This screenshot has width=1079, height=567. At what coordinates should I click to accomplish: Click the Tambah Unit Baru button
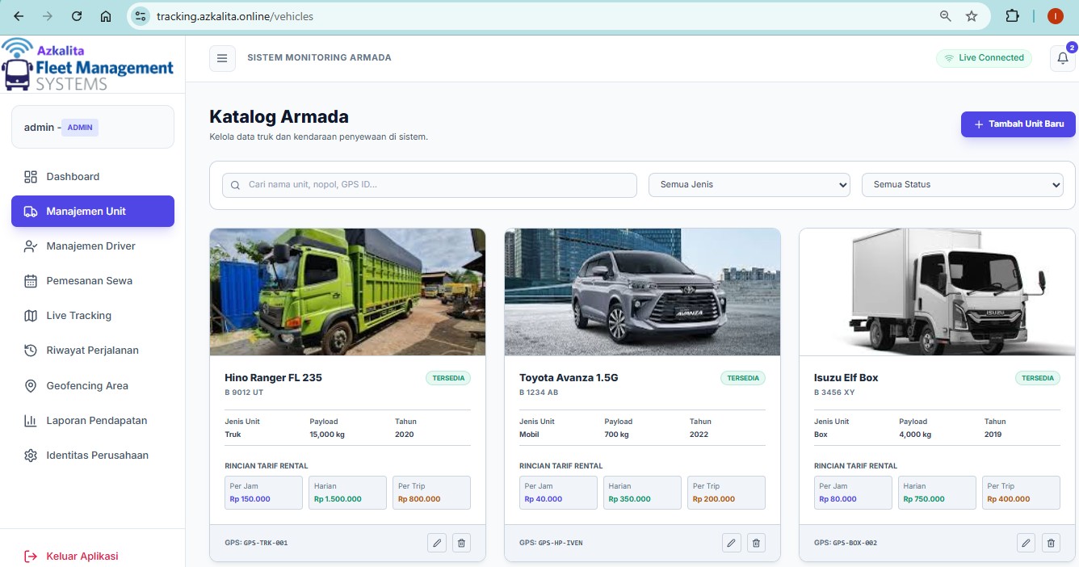click(x=1018, y=124)
